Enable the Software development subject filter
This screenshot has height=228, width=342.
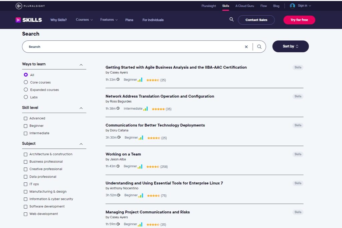click(x=26, y=207)
